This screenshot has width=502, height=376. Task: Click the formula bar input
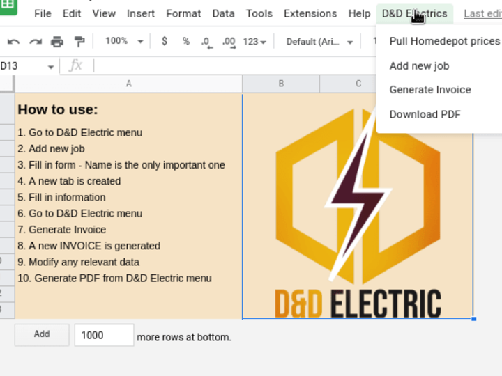(x=236, y=66)
